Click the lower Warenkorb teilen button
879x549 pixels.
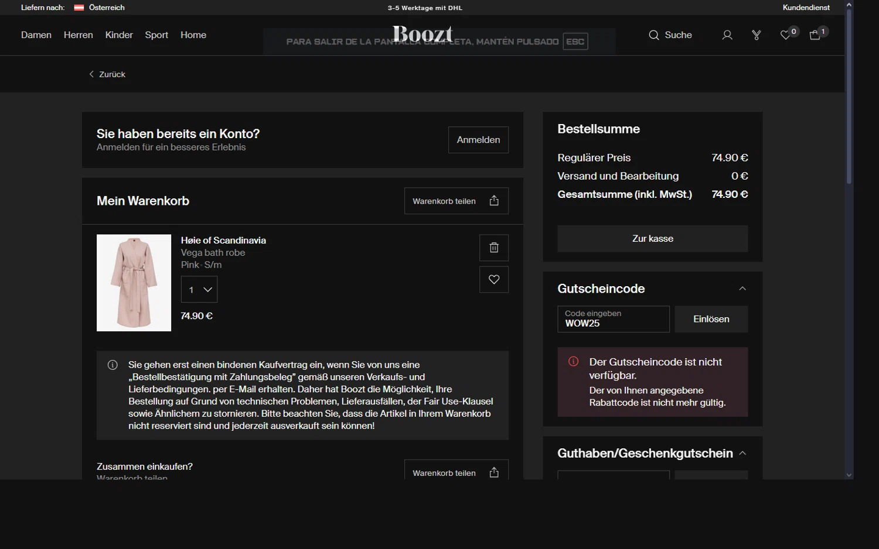click(456, 470)
